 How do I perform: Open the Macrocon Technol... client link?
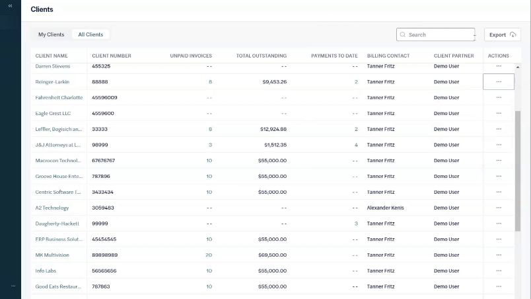(x=58, y=161)
